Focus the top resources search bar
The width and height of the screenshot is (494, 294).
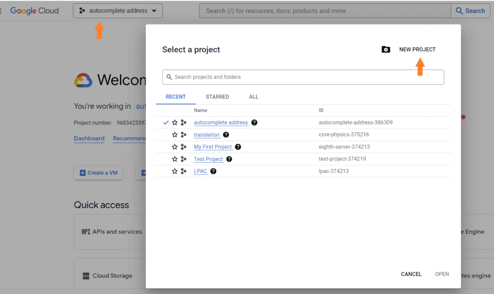point(325,11)
